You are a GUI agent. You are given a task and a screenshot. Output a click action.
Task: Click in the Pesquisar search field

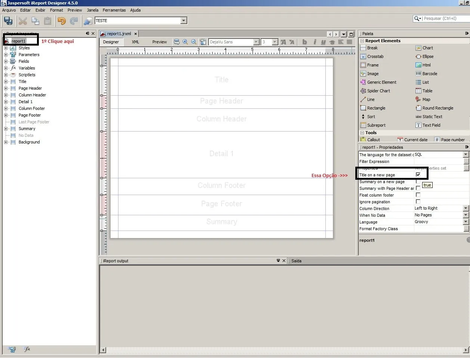[446, 18]
